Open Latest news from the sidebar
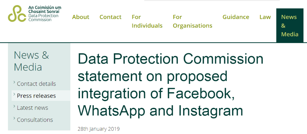 [33, 108]
